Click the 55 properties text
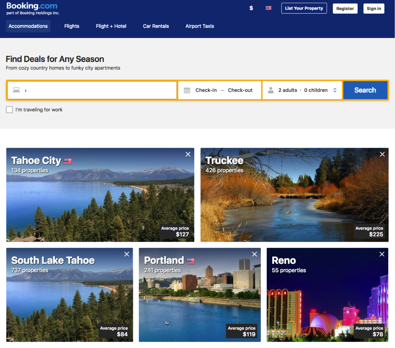Image resolution: width=395 pixels, height=348 pixels. (x=289, y=270)
